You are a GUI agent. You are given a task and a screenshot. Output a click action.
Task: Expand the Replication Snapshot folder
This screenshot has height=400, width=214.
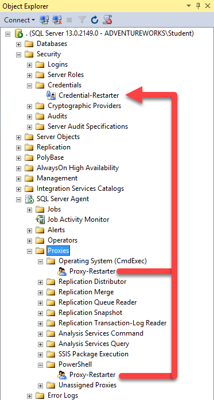[x=40, y=313]
